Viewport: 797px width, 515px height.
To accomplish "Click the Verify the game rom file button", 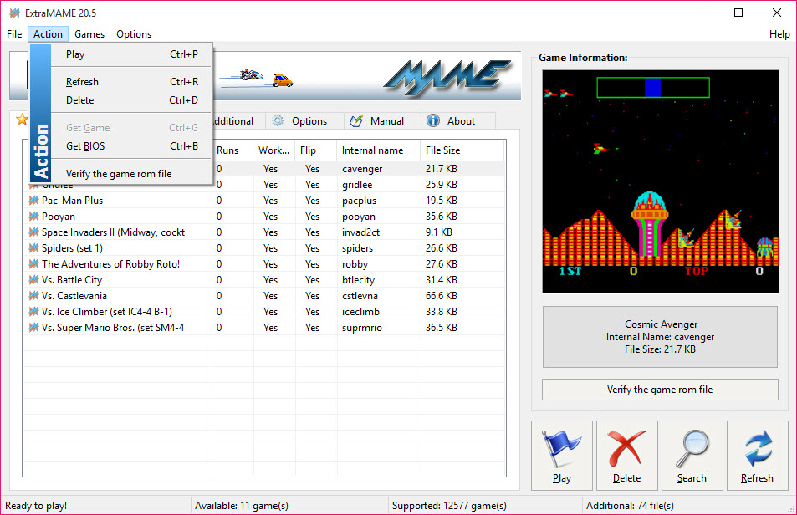I will coord(660,390).
